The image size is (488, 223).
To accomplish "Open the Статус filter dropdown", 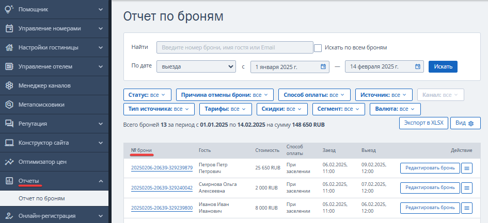I will pyautogui.click(x=147, y=95).
